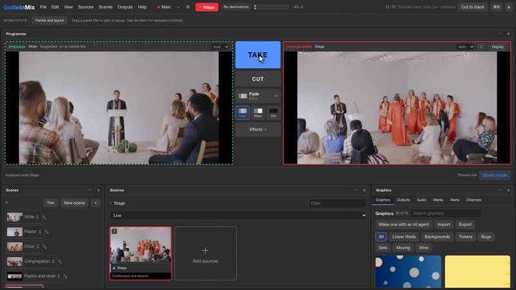Viewport: 516px width, 290px height.
Task: Switch to the Outputs tab in Graphics panel
Action: pos(403,200)
